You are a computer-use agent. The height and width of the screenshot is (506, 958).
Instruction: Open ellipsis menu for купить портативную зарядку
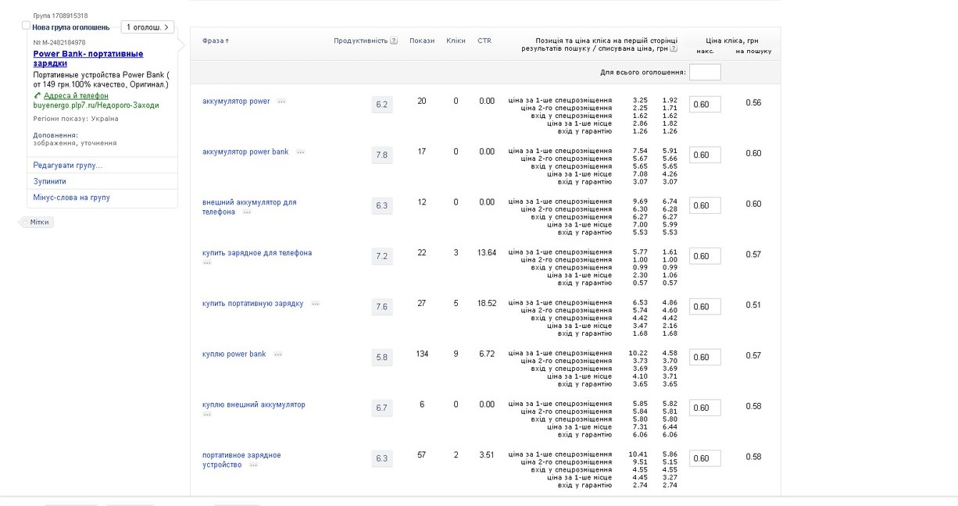316,304
